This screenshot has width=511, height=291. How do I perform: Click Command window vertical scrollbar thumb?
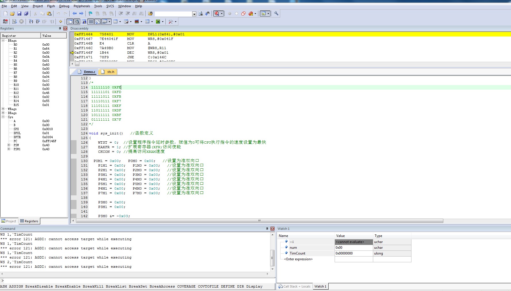[272, 258]
